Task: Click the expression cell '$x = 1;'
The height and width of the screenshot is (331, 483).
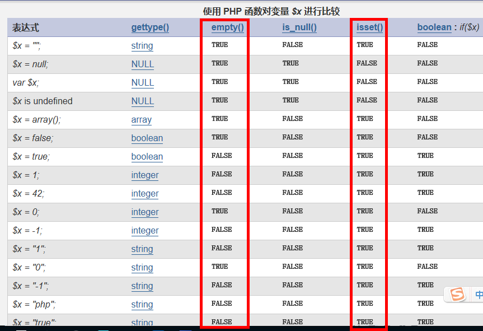Action: pos(26,175)
